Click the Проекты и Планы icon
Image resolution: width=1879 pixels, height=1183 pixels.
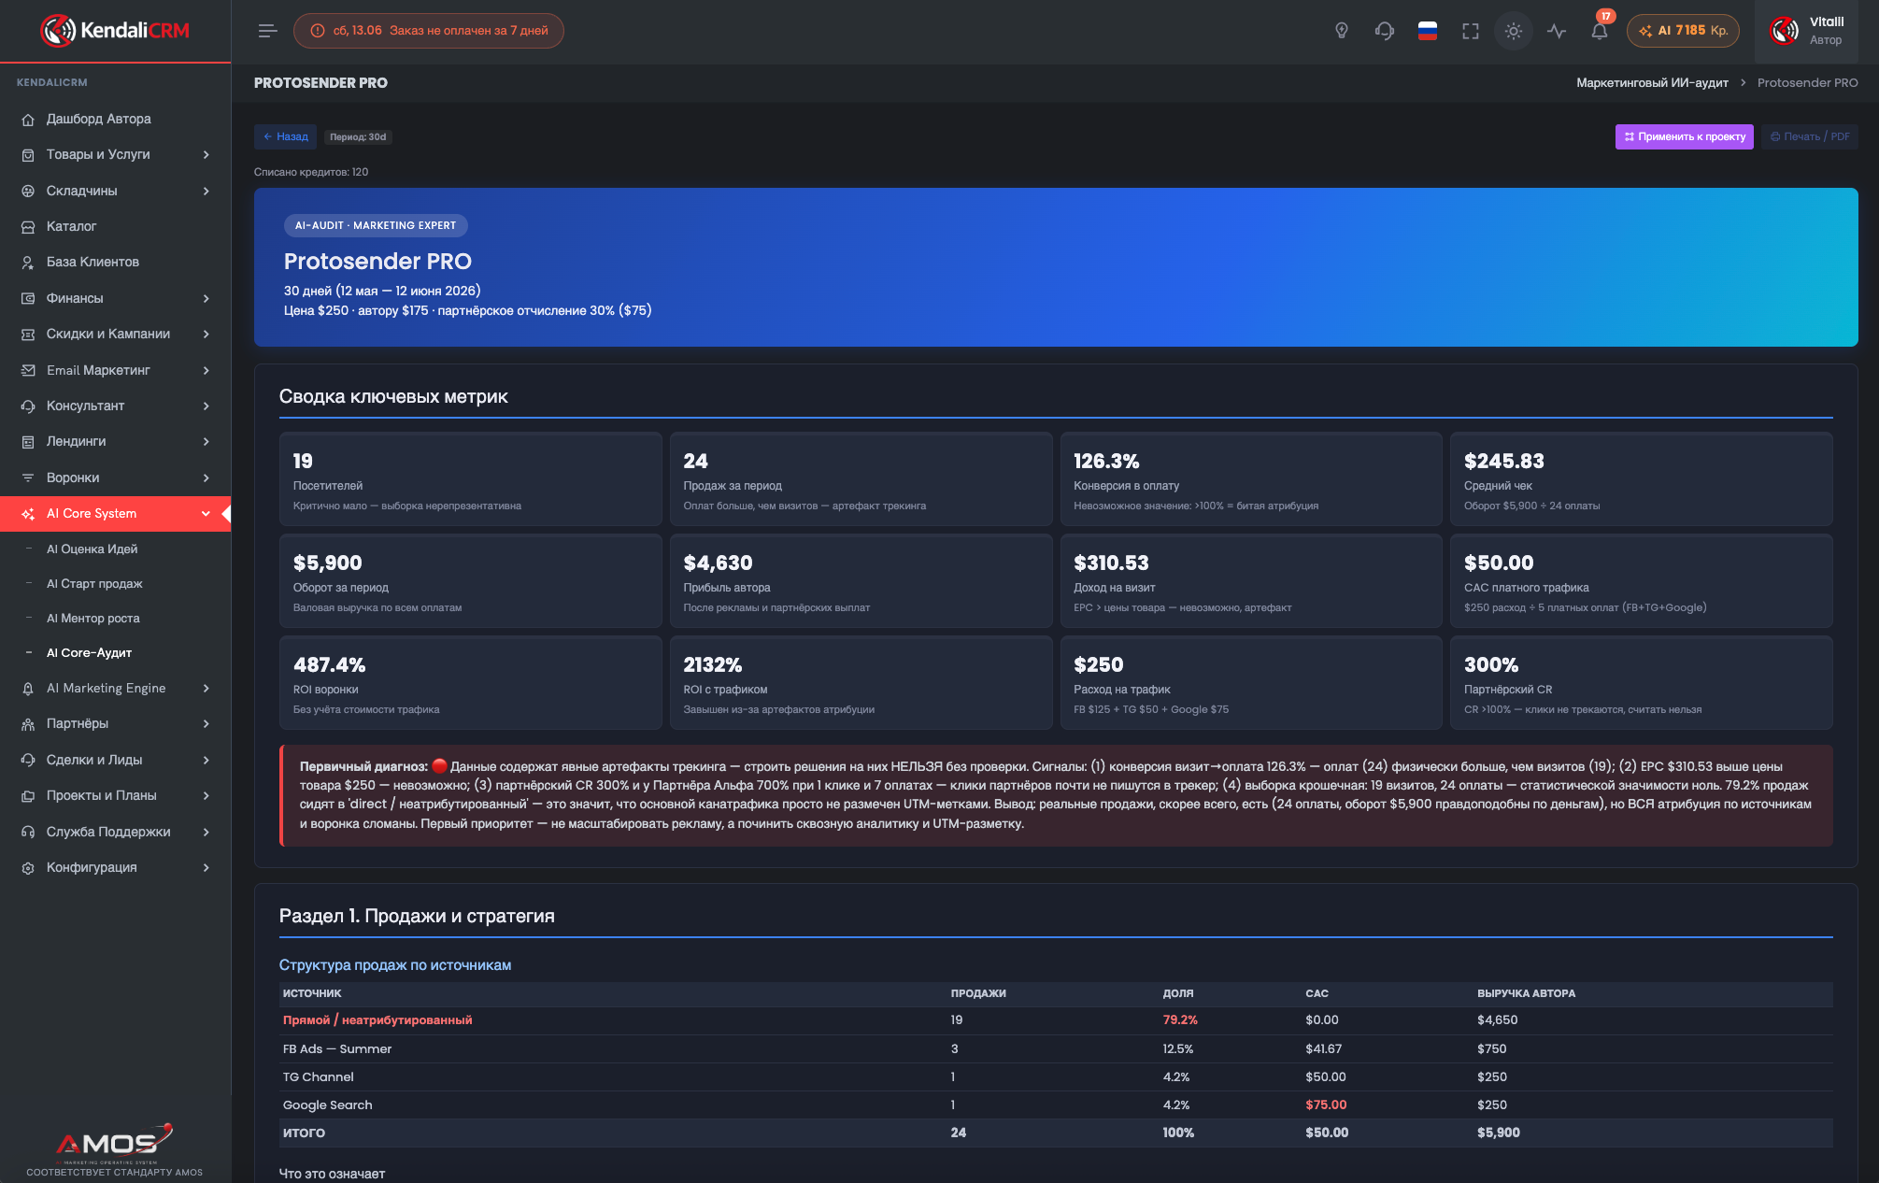click(28, 795)
